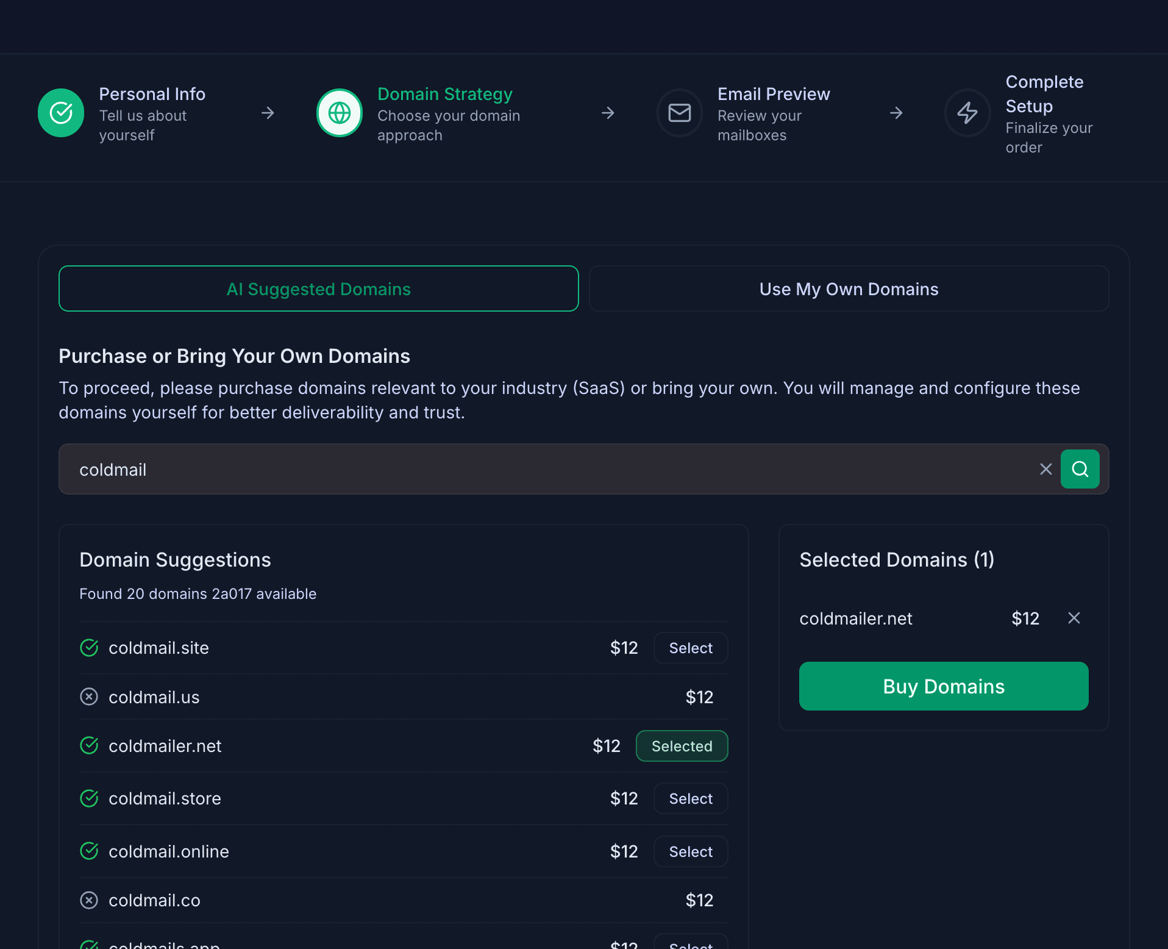Click the coldmail.us domain name
Viewport: 1168px width, 949px height.
[x=154, y=697]
